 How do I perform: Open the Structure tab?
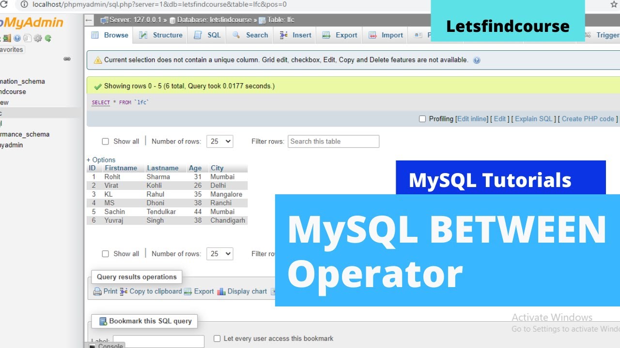pos(161,35)
